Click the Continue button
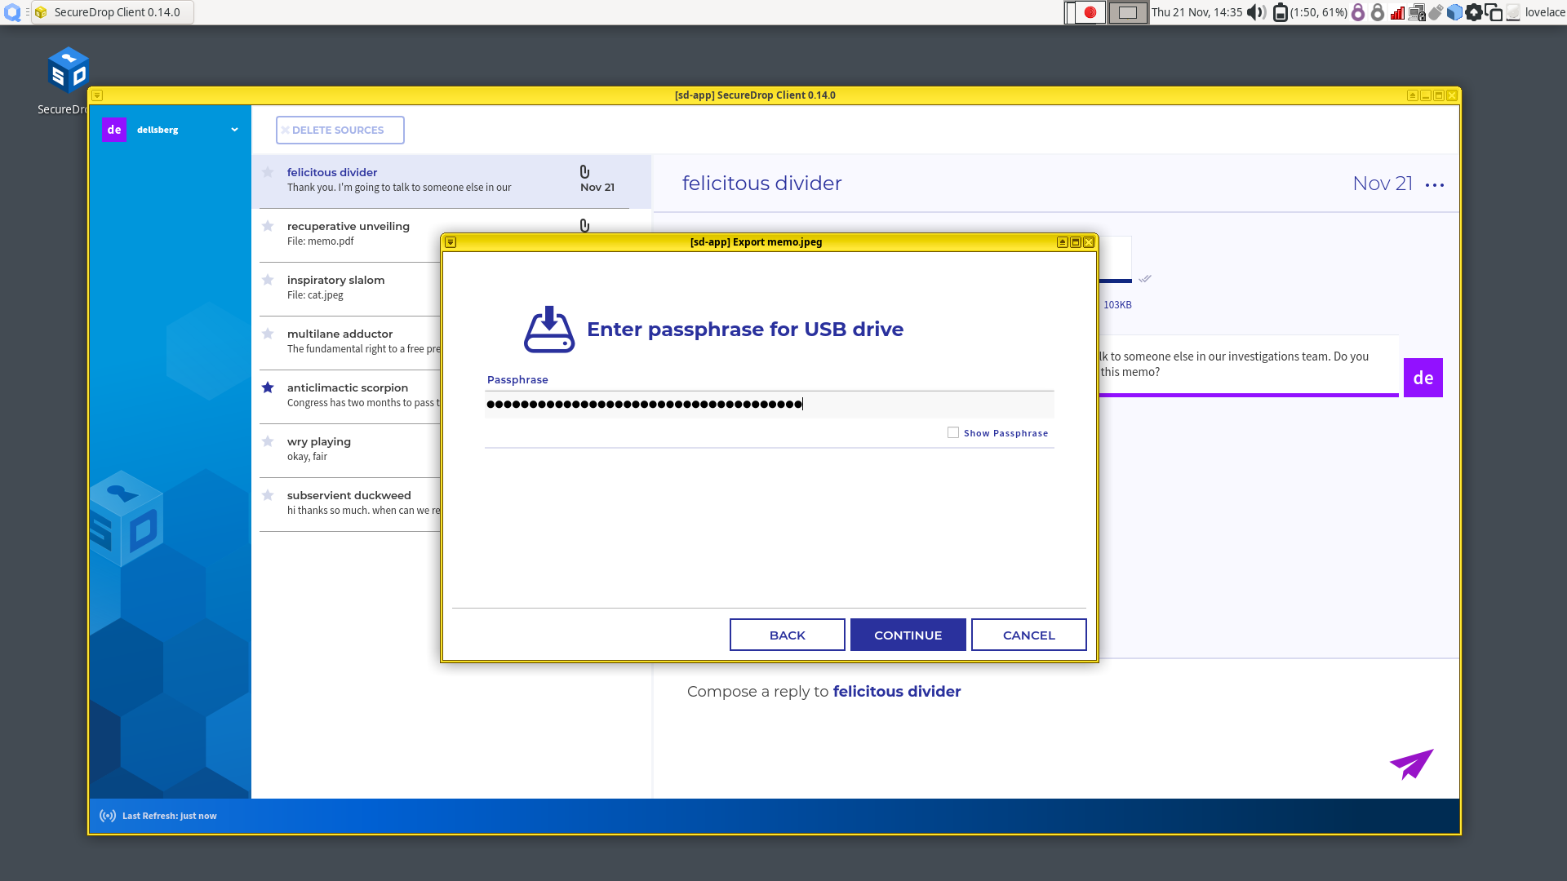 908,635
